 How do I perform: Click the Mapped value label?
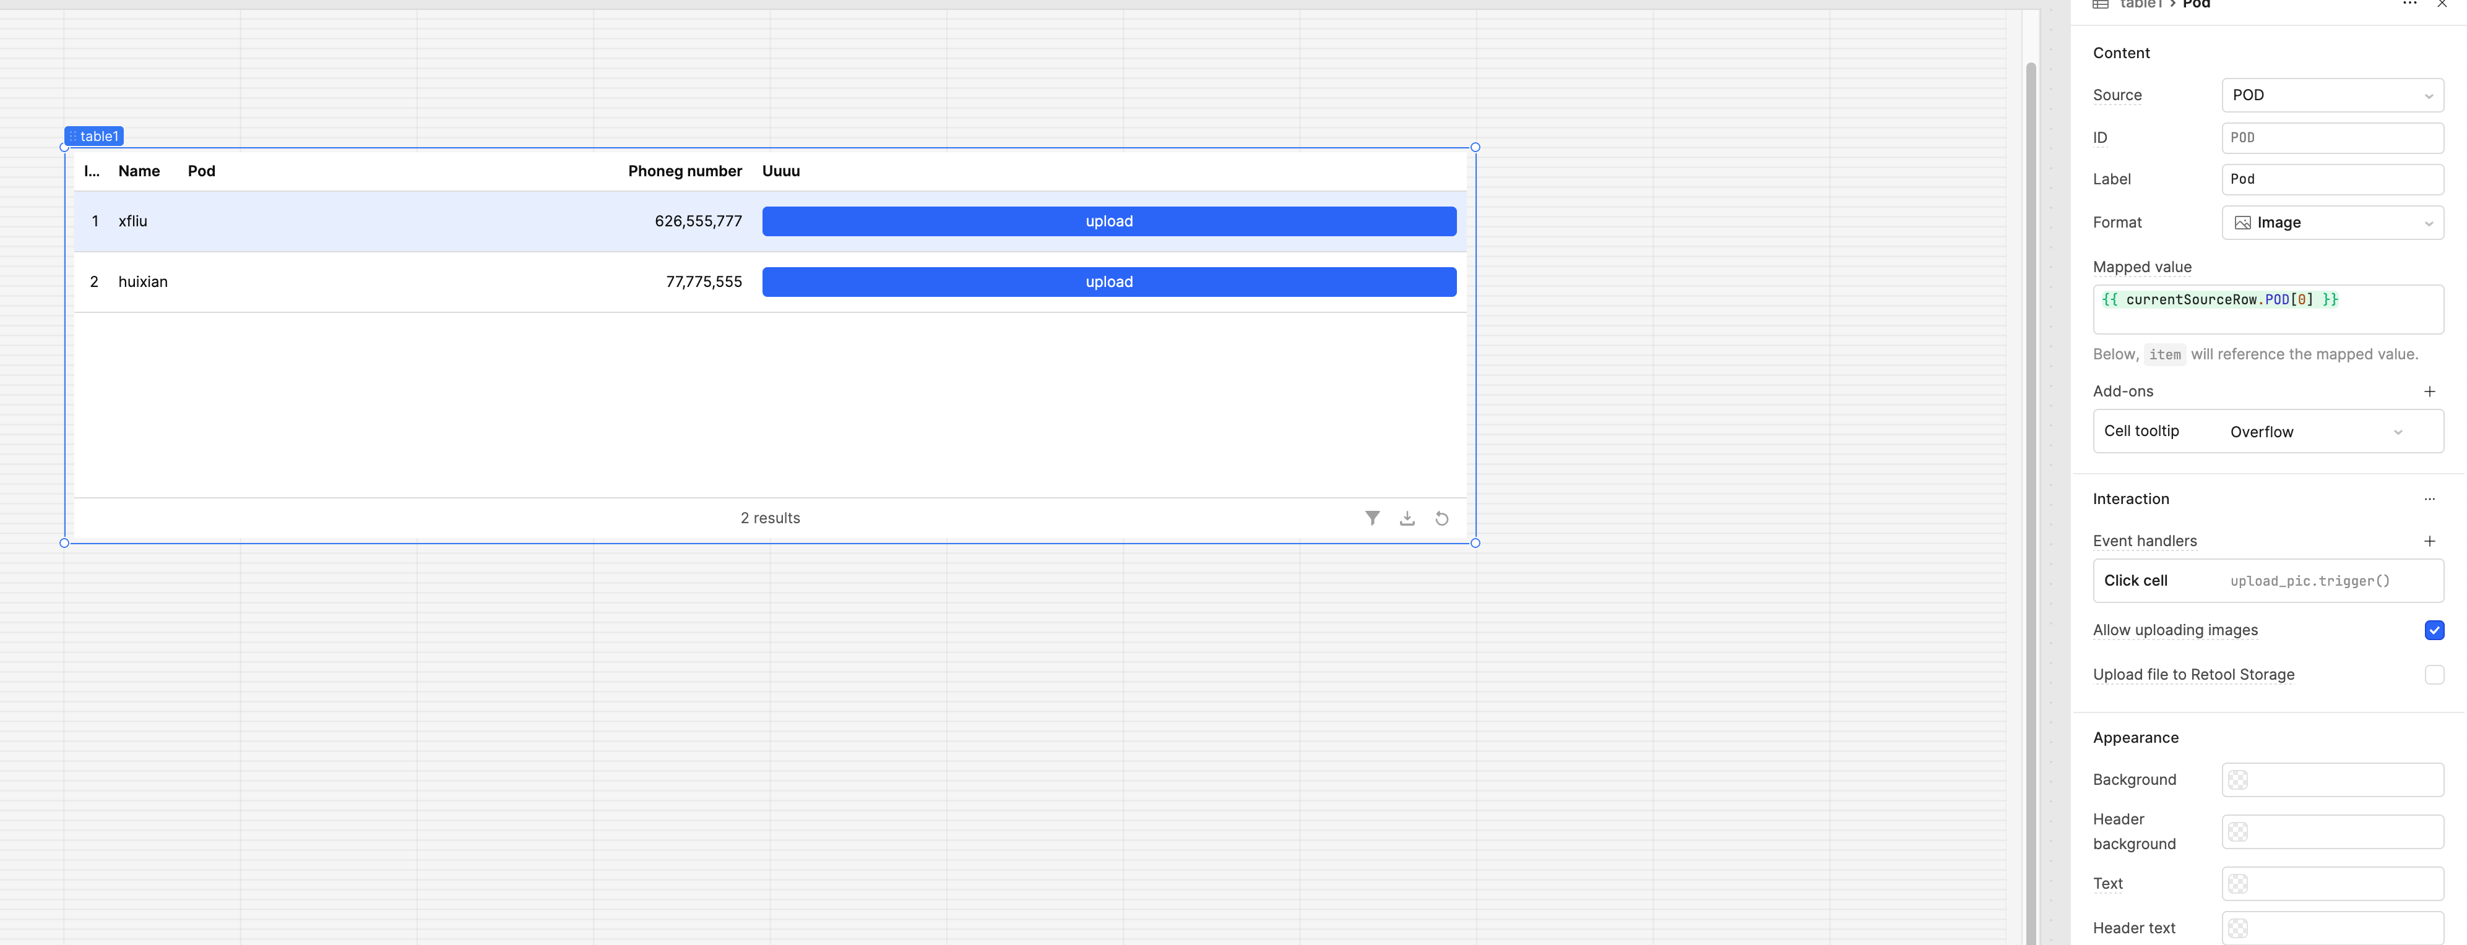point(2141,267)
